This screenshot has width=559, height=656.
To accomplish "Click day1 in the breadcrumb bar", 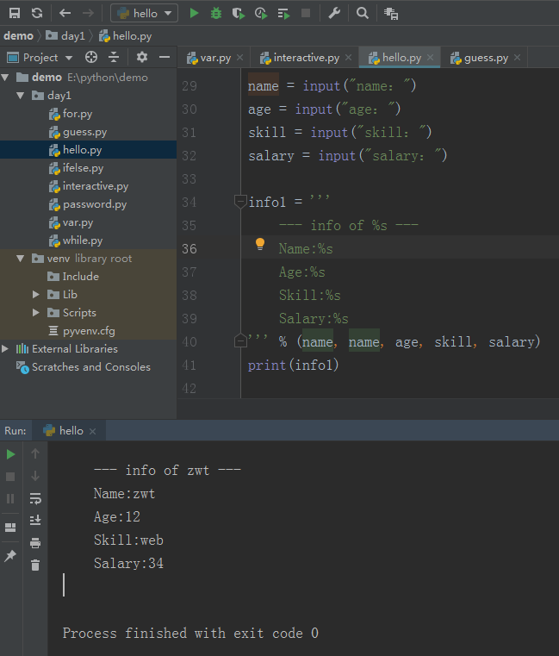I will point(65,36).
